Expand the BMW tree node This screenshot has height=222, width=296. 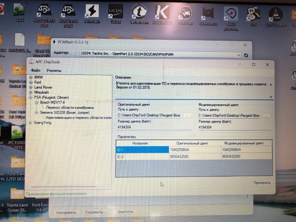point(31,77)
